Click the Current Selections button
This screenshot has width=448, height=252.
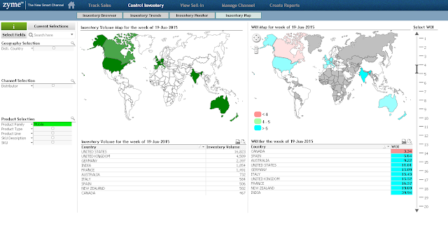(x=51, y=27)
